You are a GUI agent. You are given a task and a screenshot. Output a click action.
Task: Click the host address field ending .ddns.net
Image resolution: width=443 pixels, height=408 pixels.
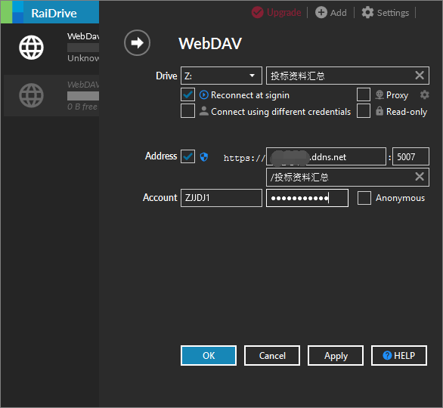(326, 156)
